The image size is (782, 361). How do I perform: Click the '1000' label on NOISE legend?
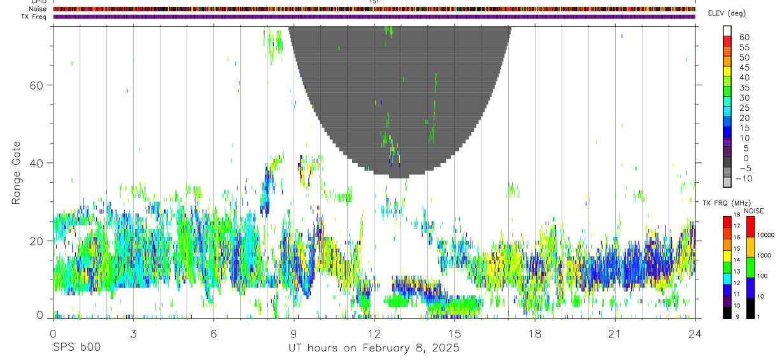pos(764,255)
